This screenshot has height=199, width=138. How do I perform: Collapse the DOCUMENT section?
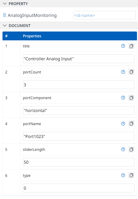(x=5, y=25)
